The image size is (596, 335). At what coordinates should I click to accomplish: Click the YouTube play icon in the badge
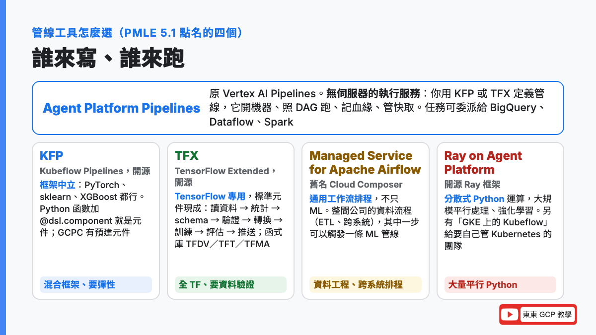tap(510, 315)
